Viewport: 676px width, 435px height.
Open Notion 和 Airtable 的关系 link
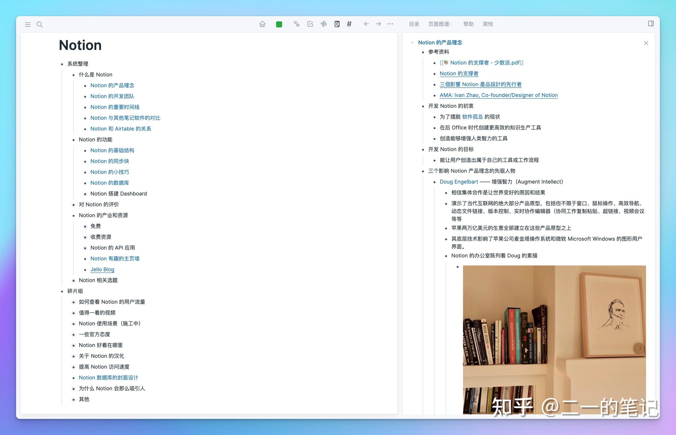click(120, 129)
